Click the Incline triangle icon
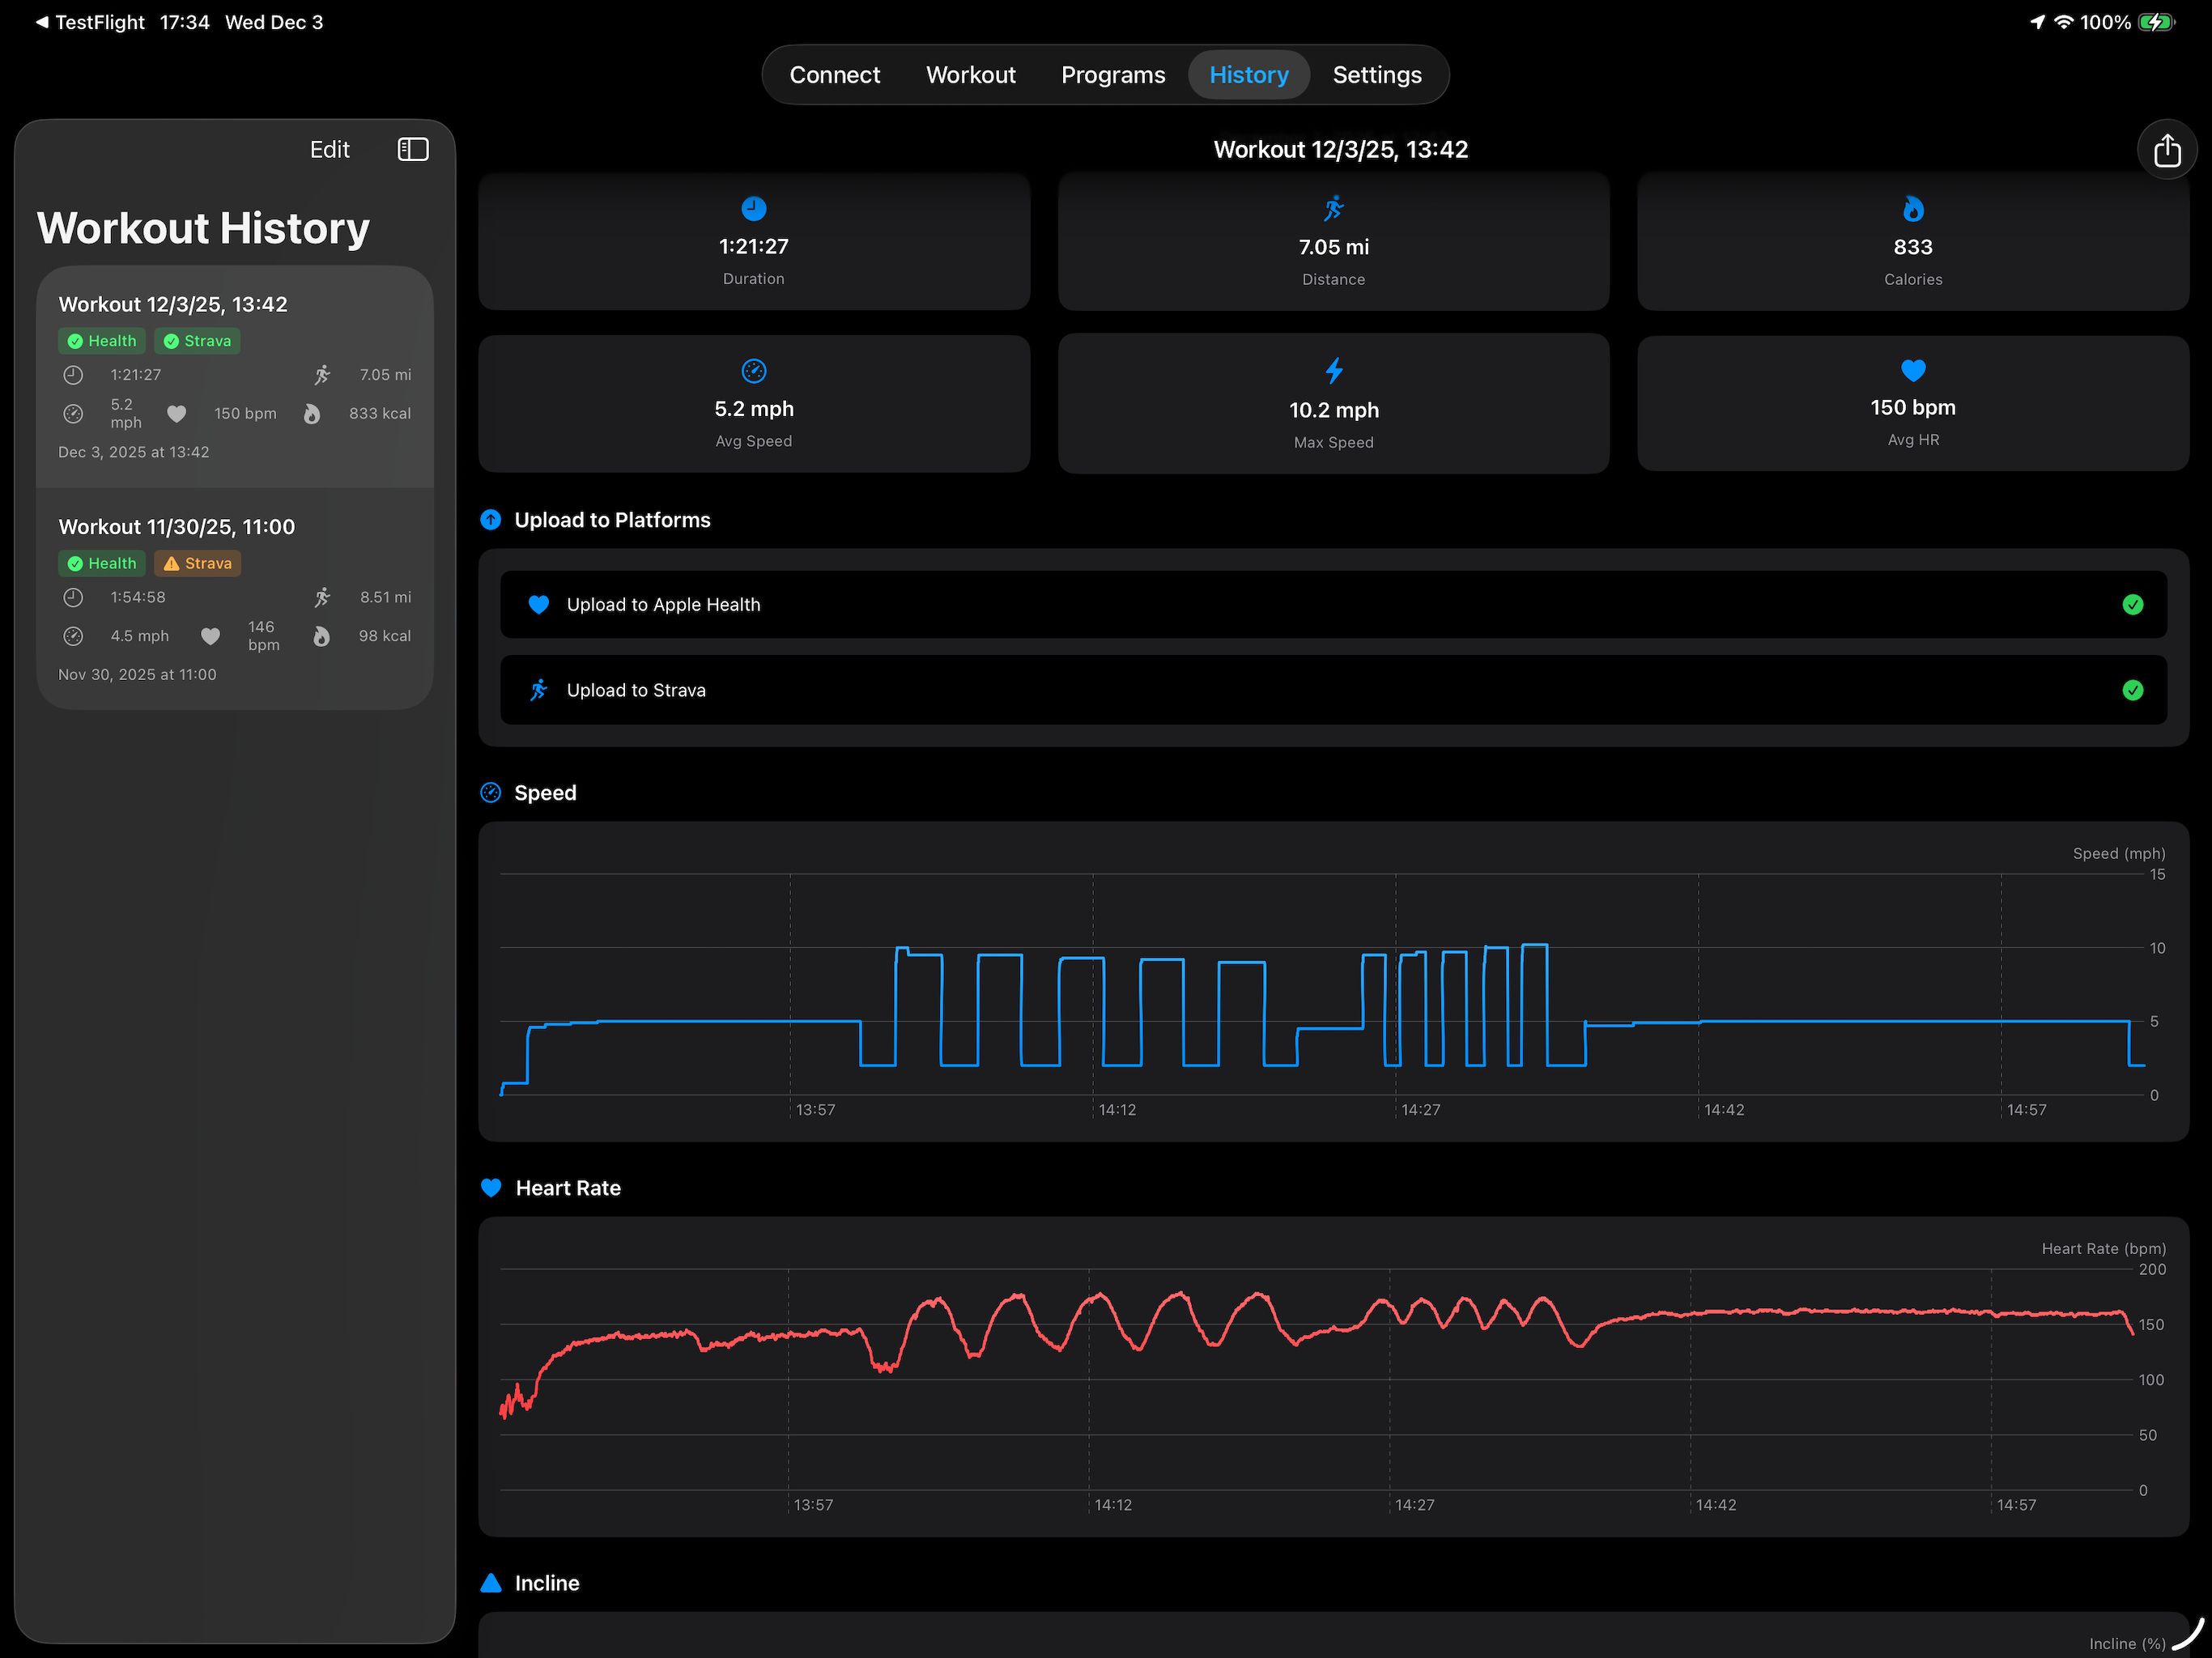 point(490,1583)
